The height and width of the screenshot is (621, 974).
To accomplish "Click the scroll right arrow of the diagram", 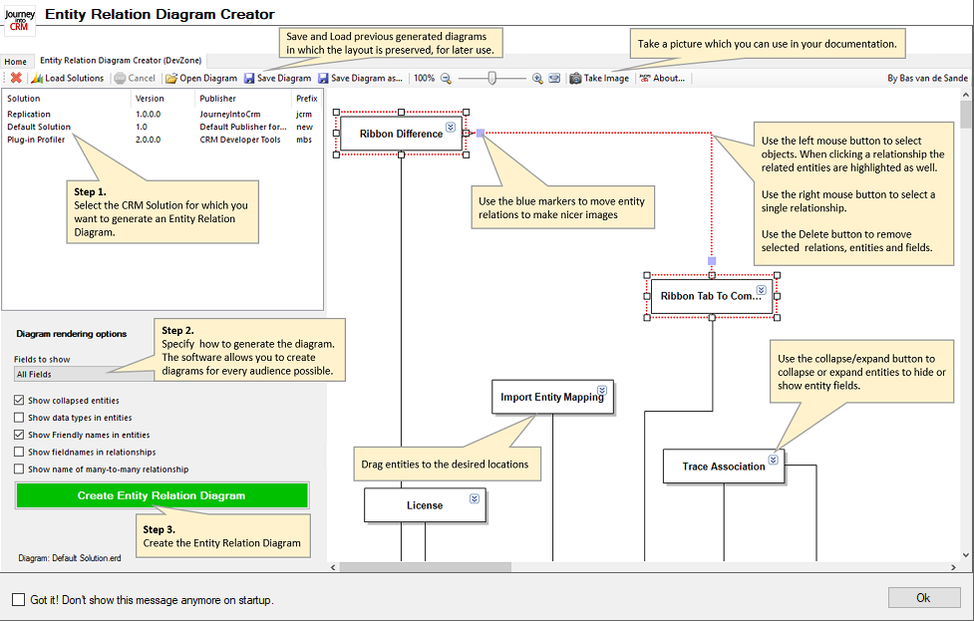I will [x=953, y=567].
